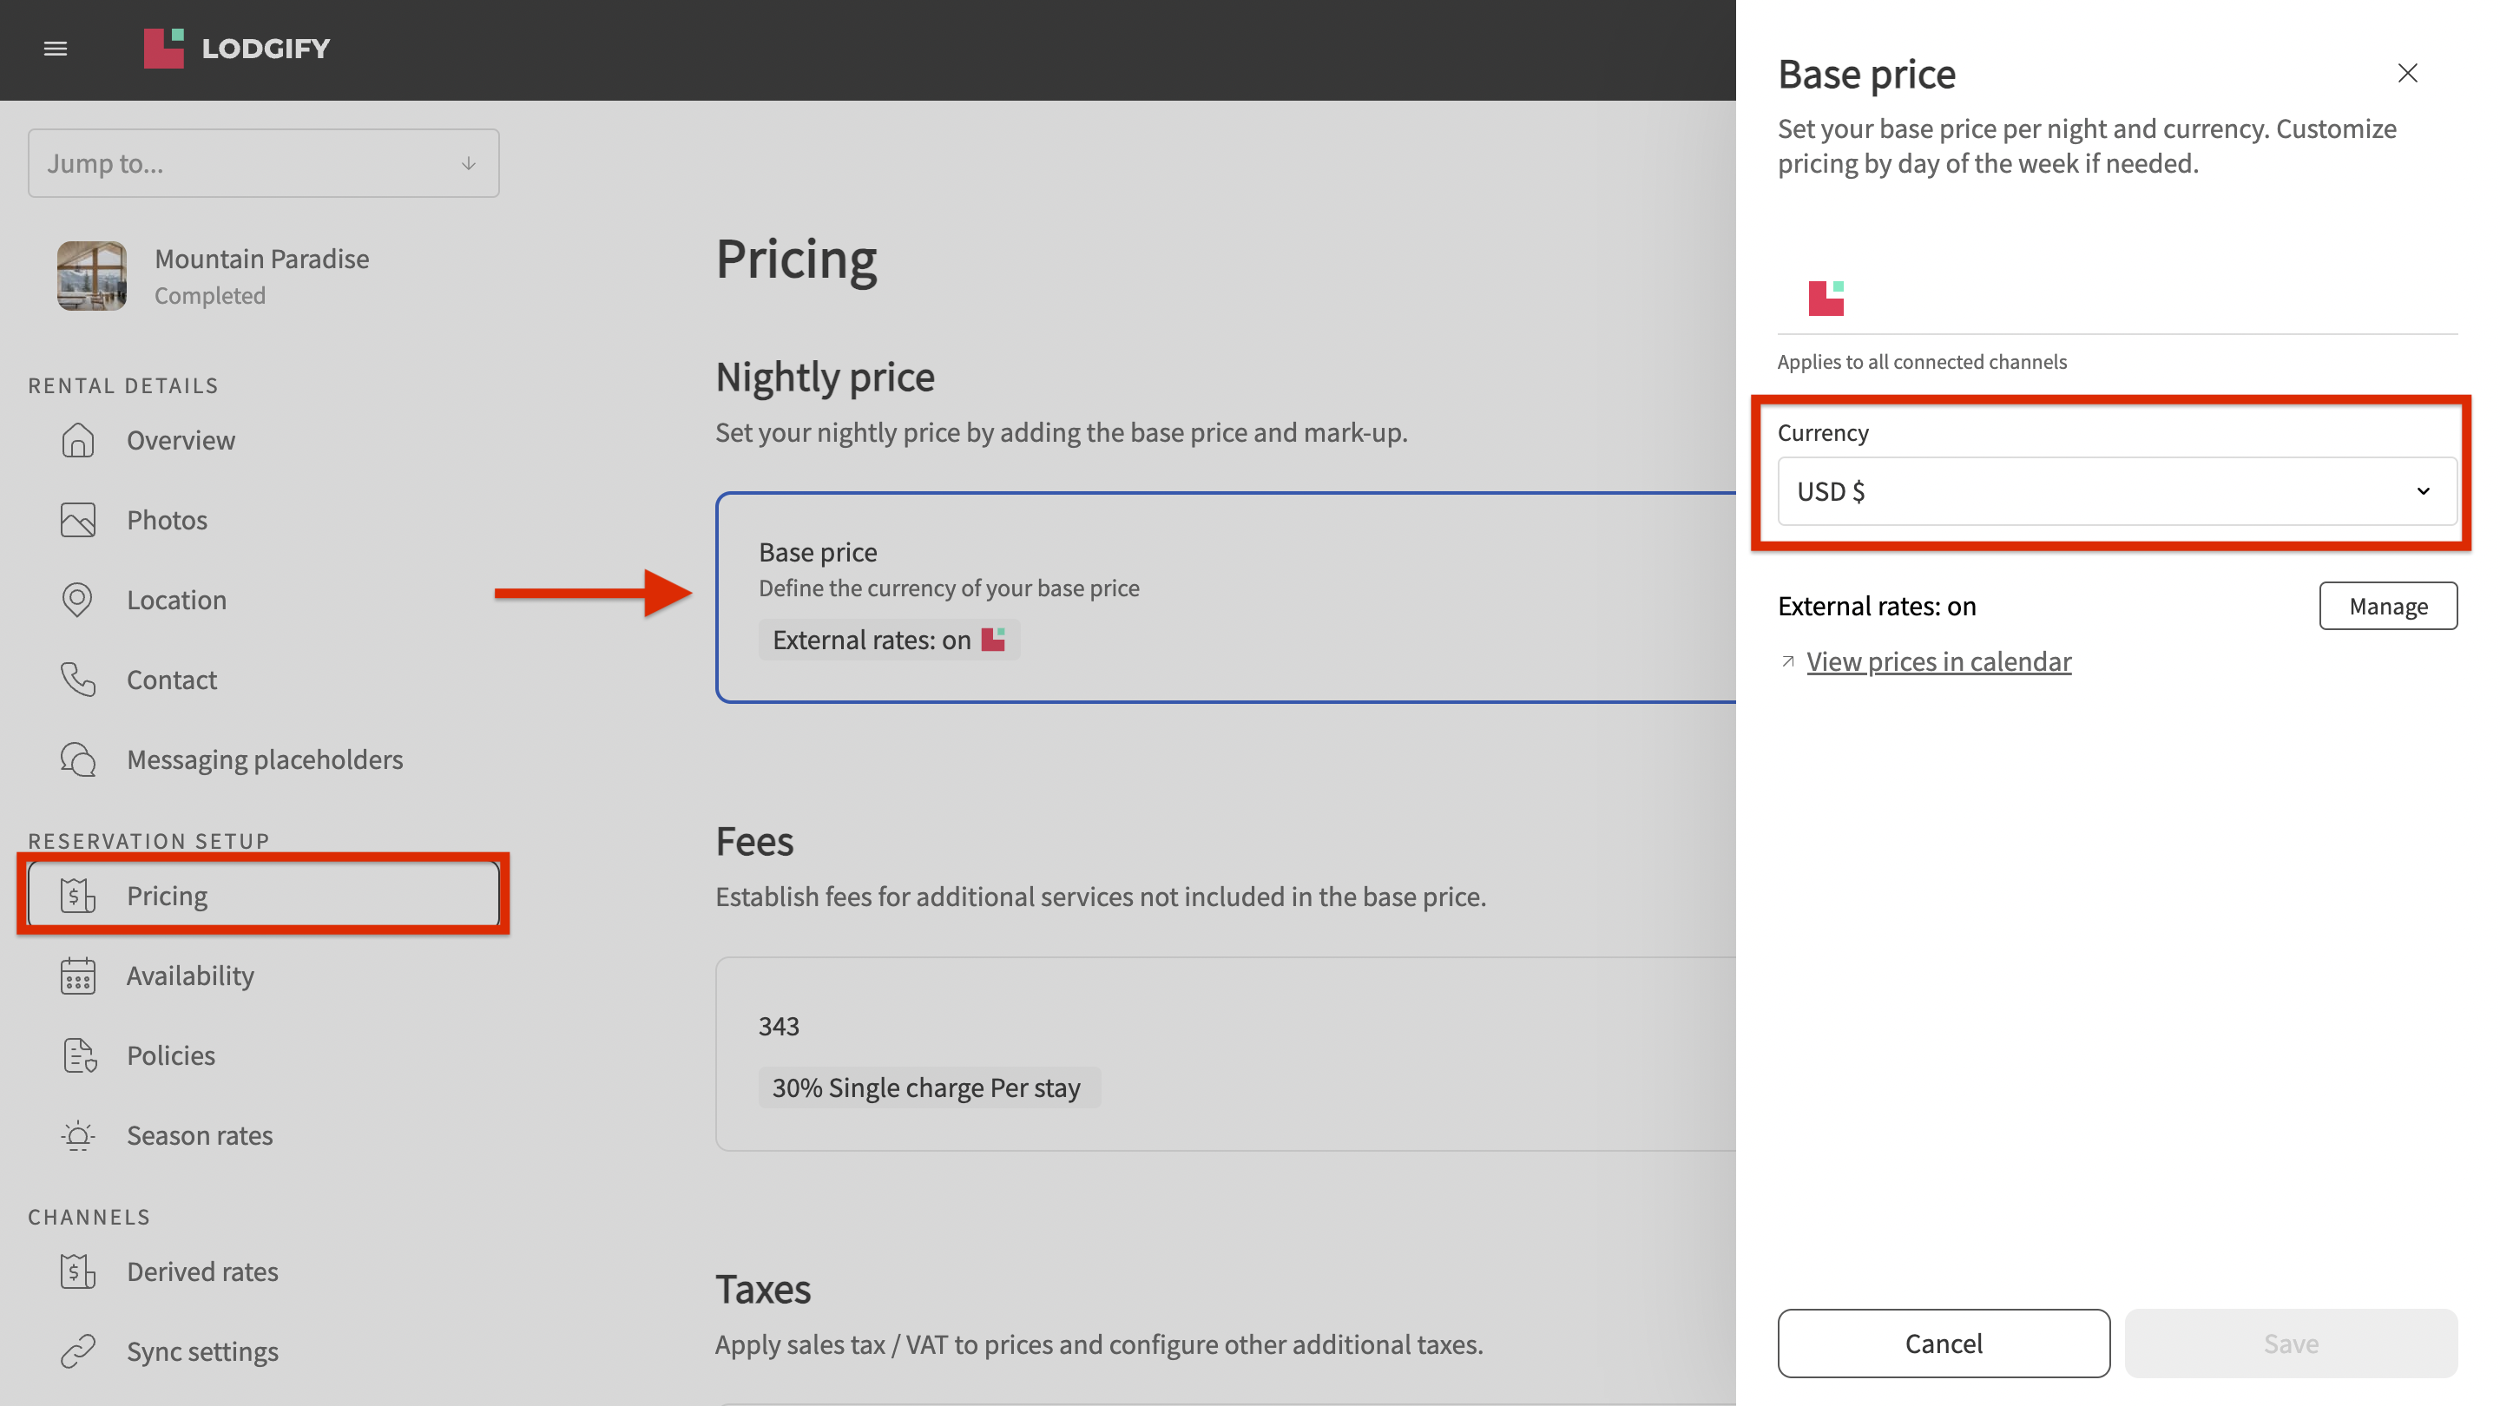2500x1406 pixels.
Task: Click the External rates: on badge
Action: [889, 640]
